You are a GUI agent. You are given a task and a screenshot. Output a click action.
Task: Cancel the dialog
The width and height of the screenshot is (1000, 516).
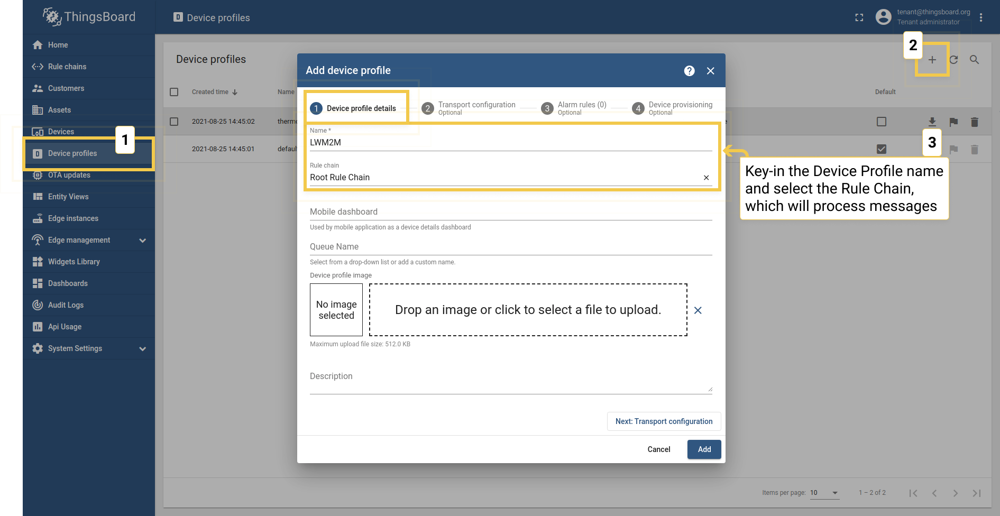659,449
